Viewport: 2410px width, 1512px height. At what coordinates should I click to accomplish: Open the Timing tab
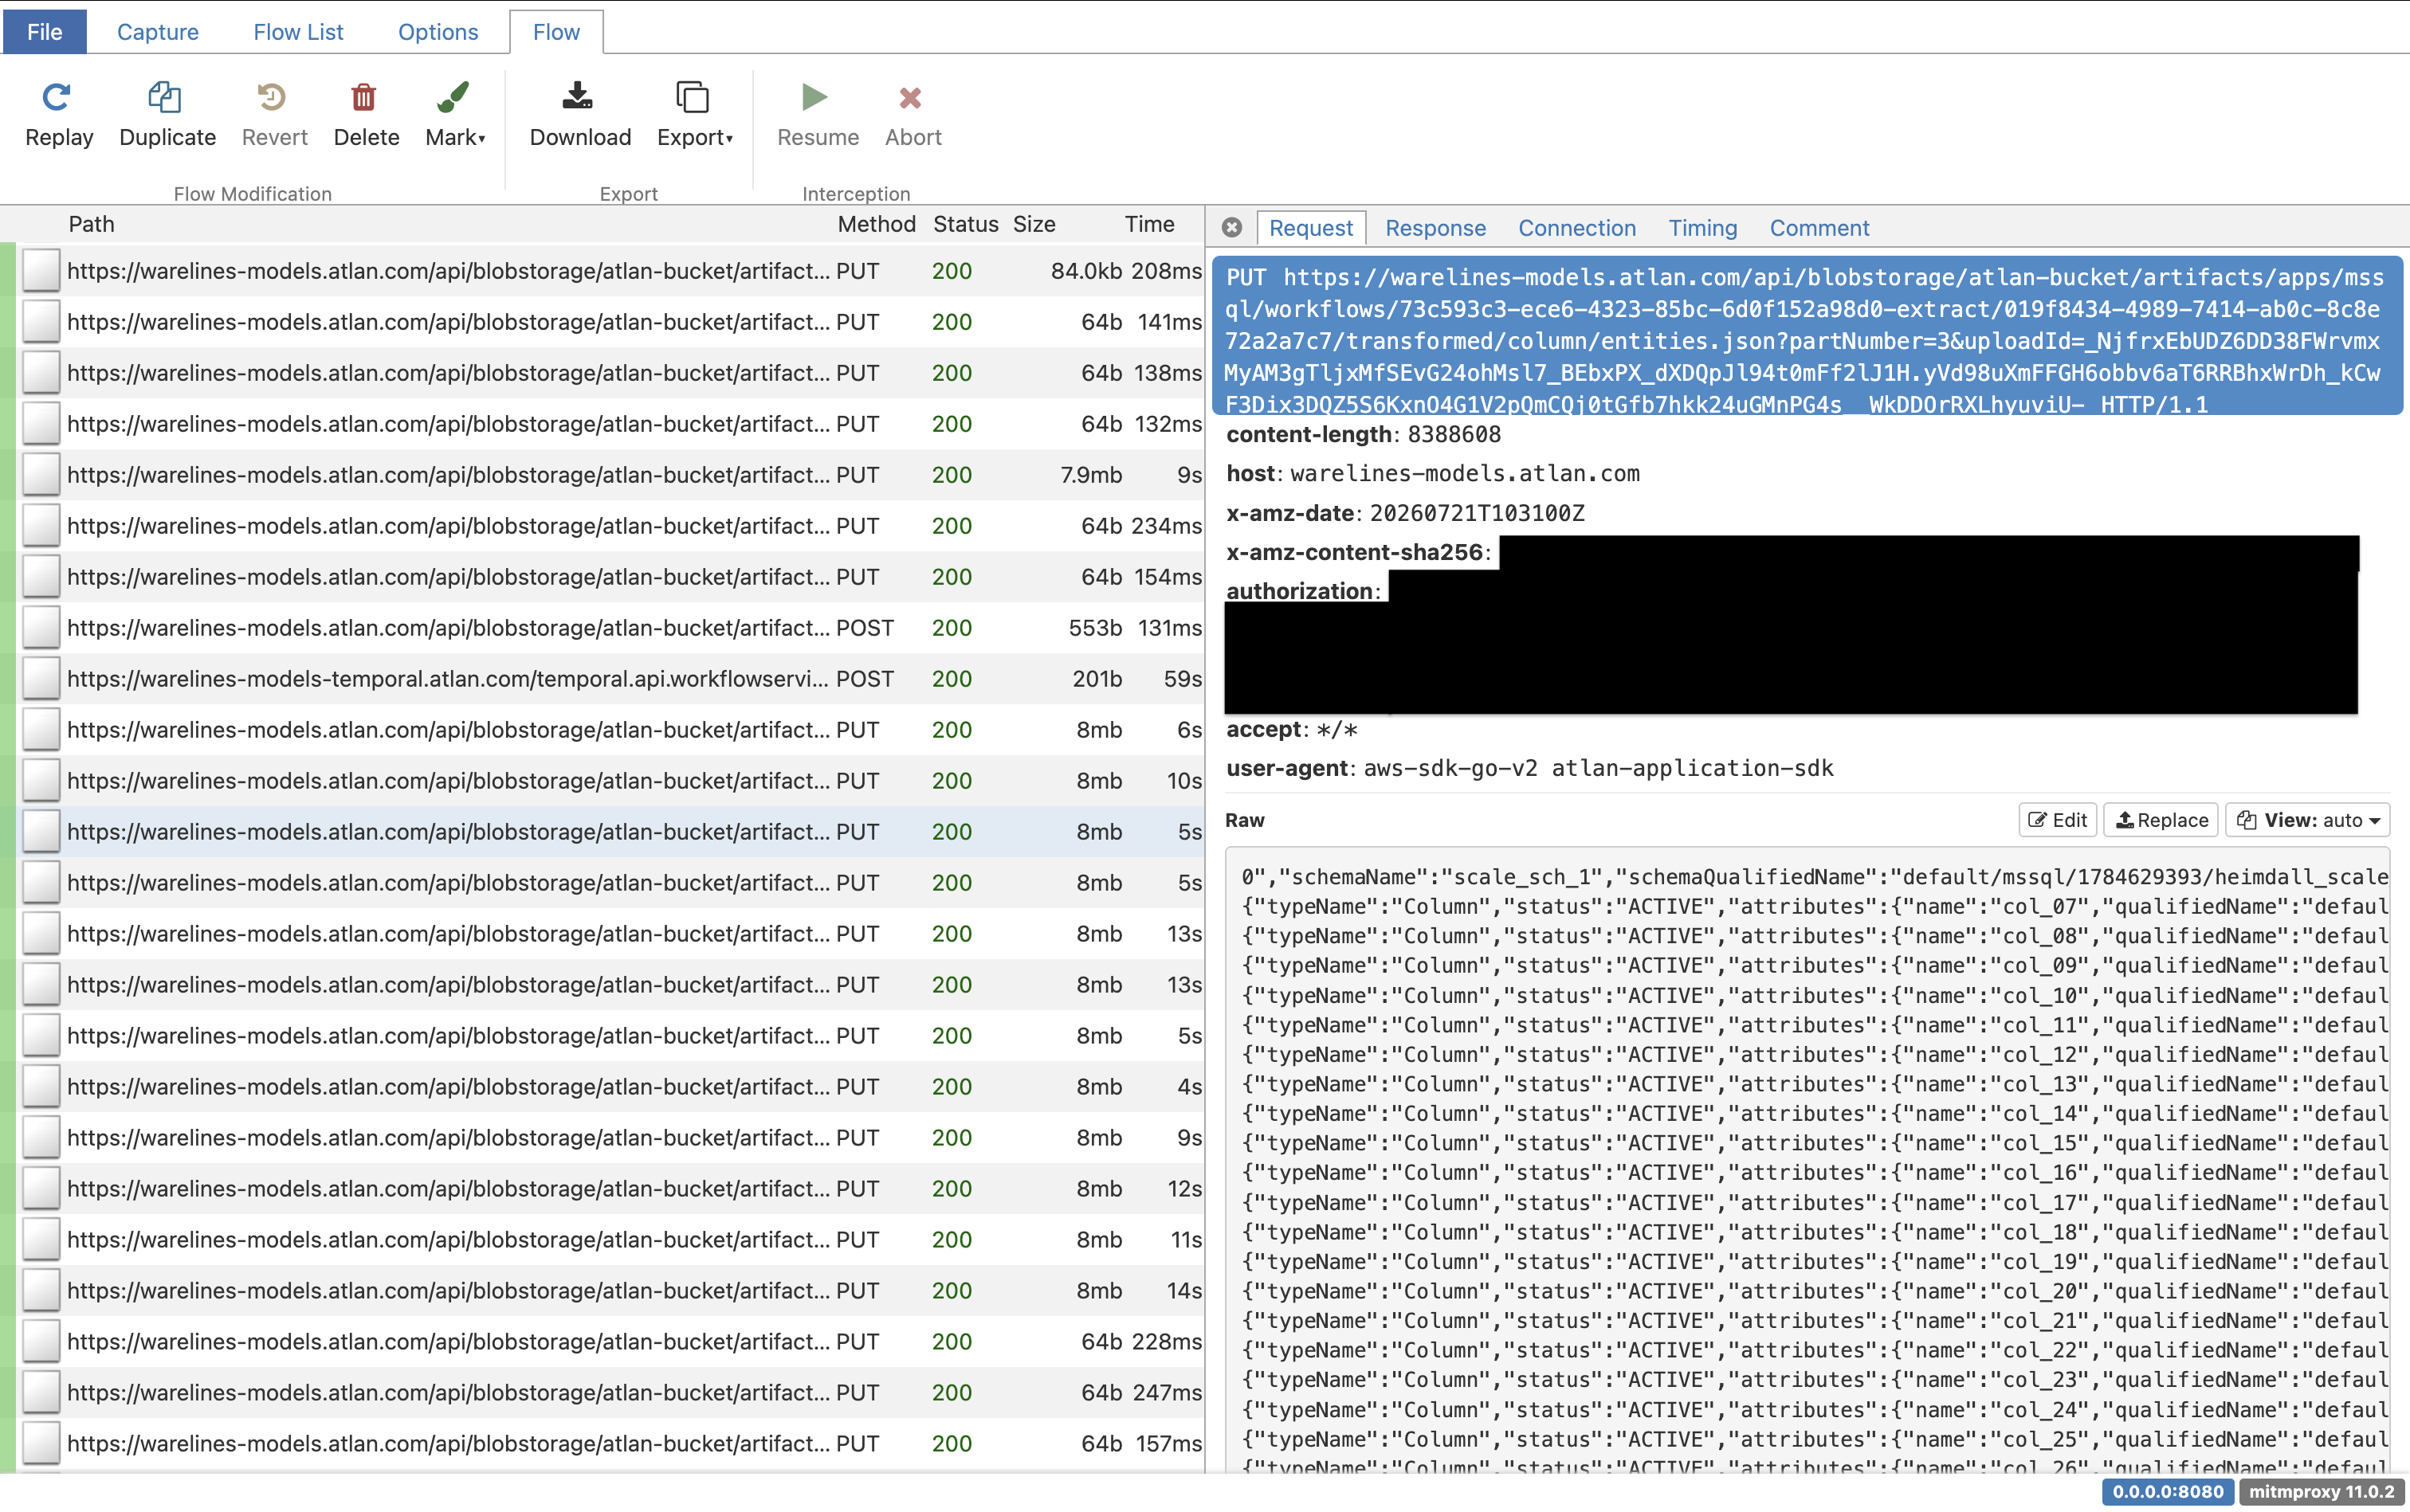[1703, 228]
